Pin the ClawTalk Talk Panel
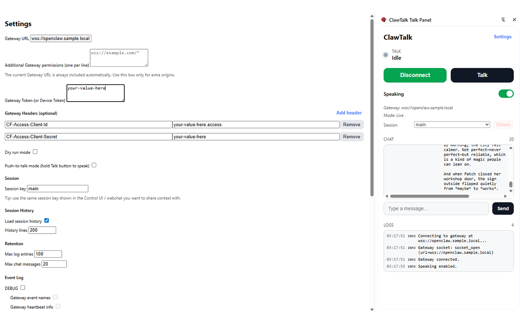Viewport: 520px width, 325px height. tap(503, 20)
